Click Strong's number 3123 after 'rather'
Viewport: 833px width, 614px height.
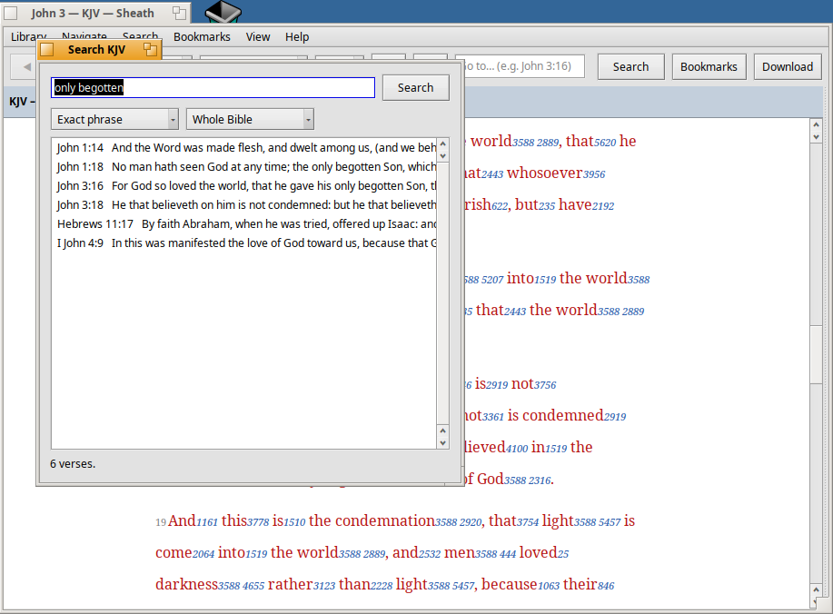(324, 587)
